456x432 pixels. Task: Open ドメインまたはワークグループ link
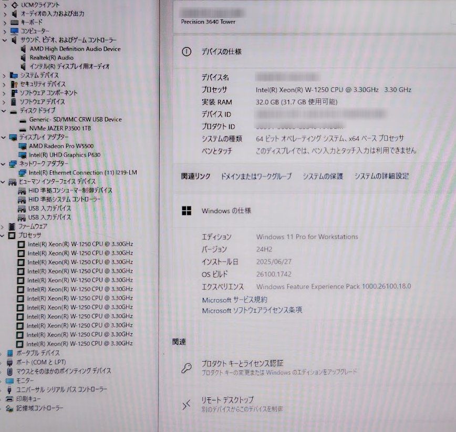[256, 176]
